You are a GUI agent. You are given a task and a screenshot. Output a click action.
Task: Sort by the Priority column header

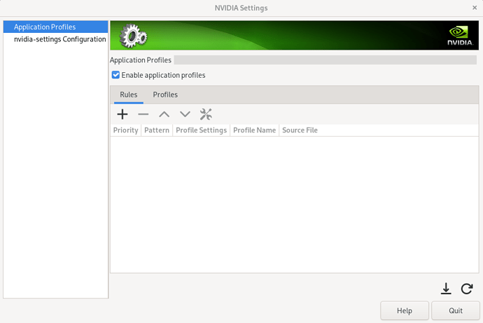coord(126,130)
